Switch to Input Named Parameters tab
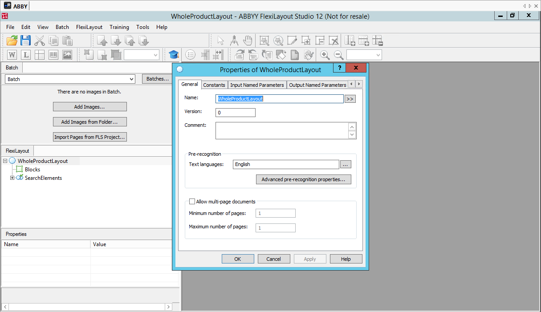541x312 pixels. pyautogui.click(x=257, y=85)
